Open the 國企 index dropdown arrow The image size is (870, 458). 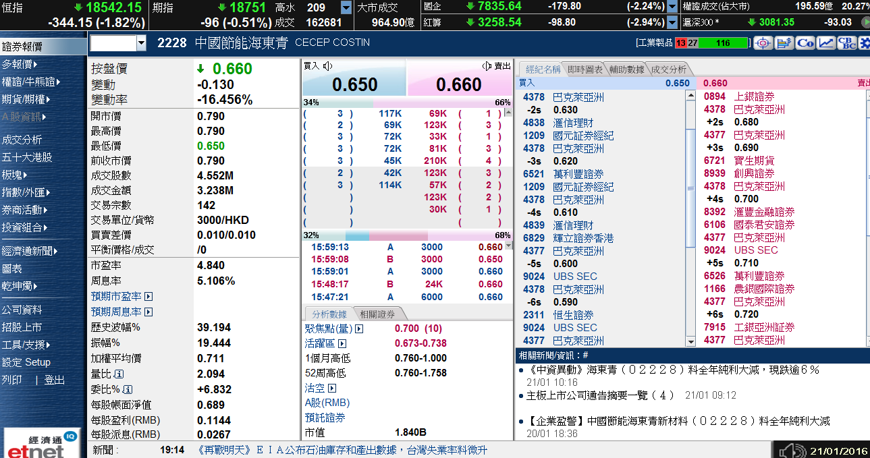[x=672, y=7]
